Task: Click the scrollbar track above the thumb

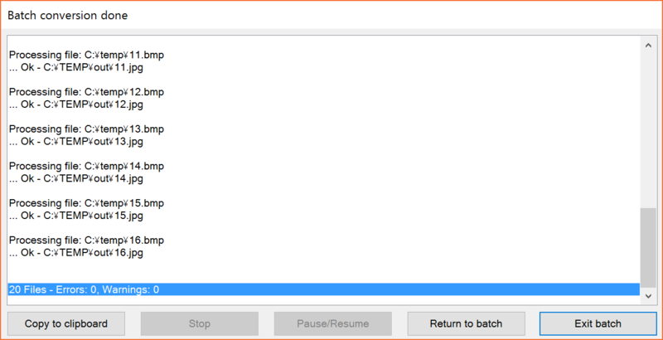Action: click(648, 130)
